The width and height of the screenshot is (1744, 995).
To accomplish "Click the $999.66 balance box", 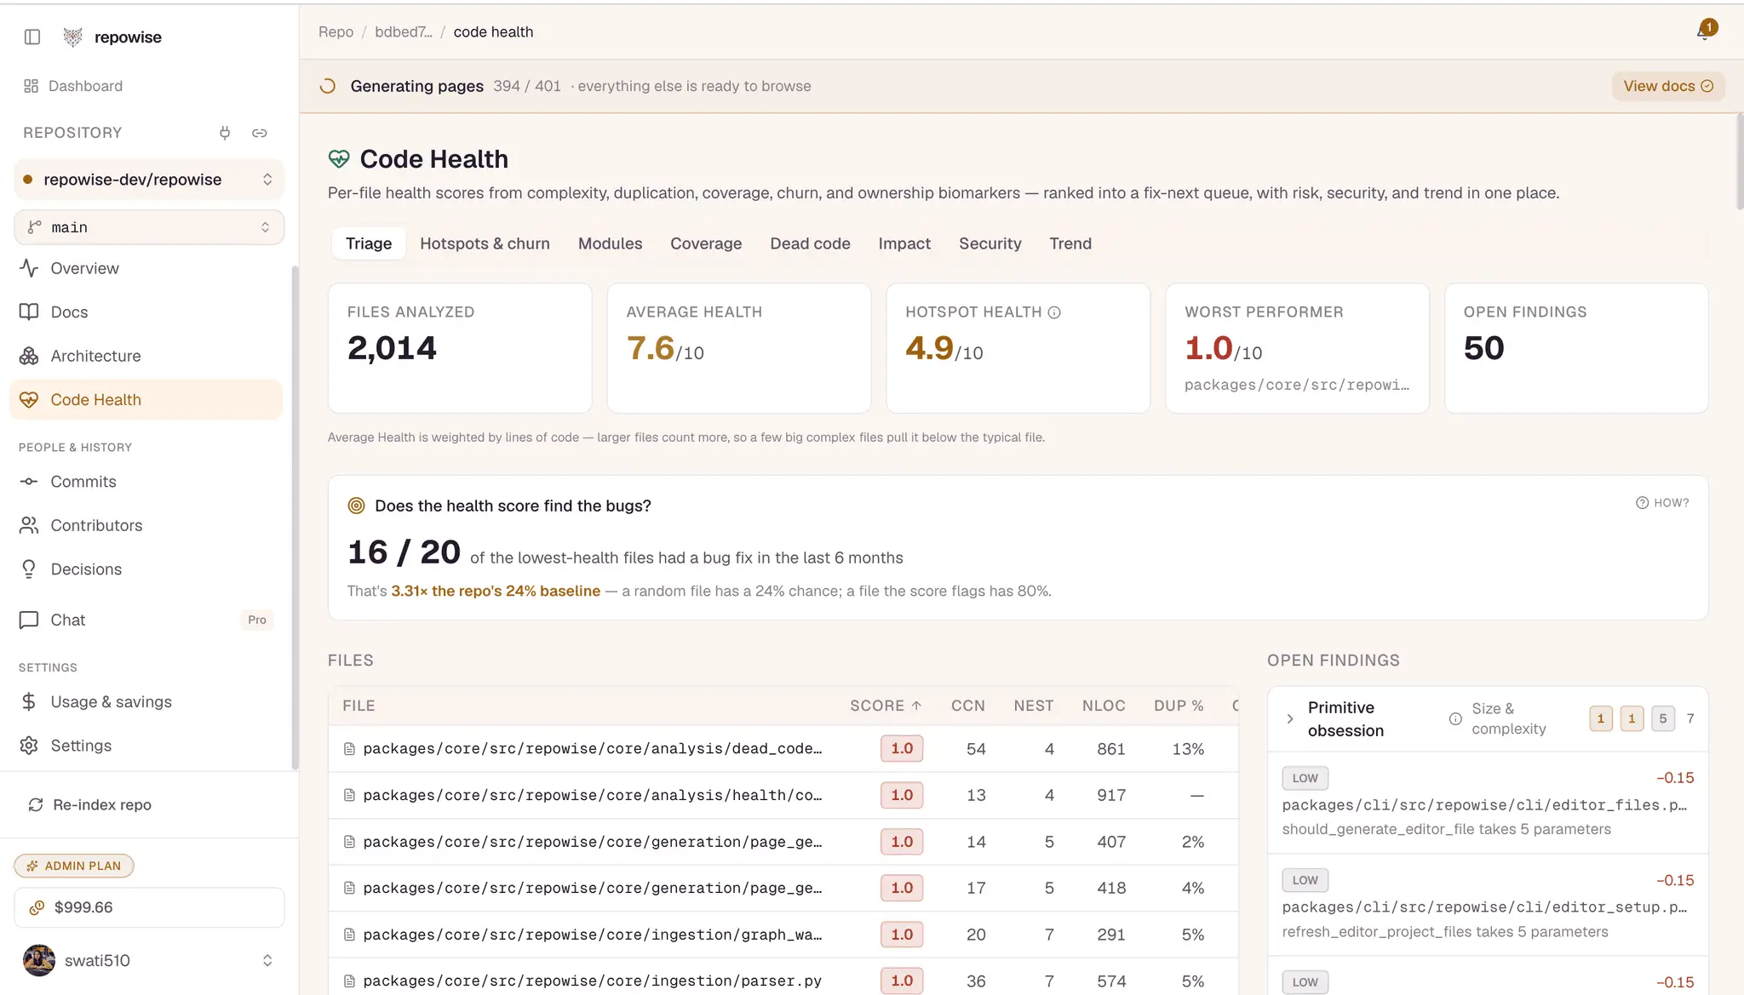I will coord(149,907).
